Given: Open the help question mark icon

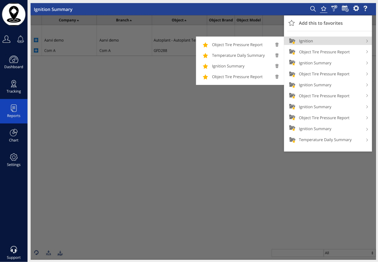Looking at the screenshot, I should 365,8.
